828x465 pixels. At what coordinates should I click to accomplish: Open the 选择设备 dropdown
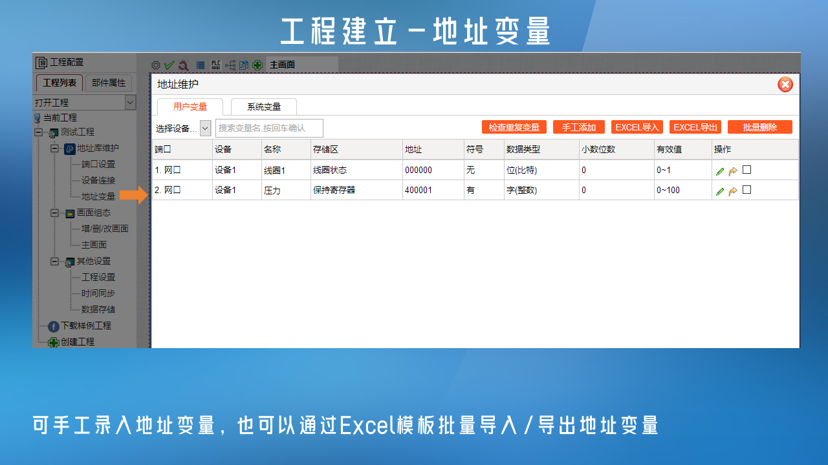click(205, 129)
